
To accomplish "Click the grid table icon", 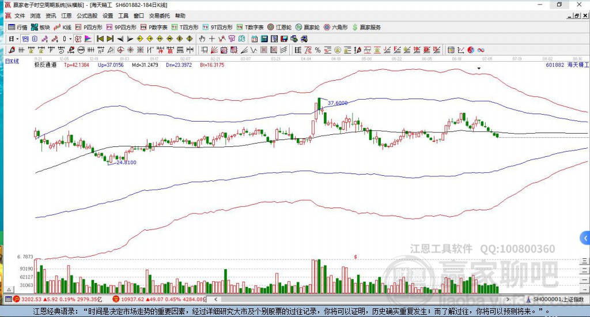I will click(x=451, y=50).
